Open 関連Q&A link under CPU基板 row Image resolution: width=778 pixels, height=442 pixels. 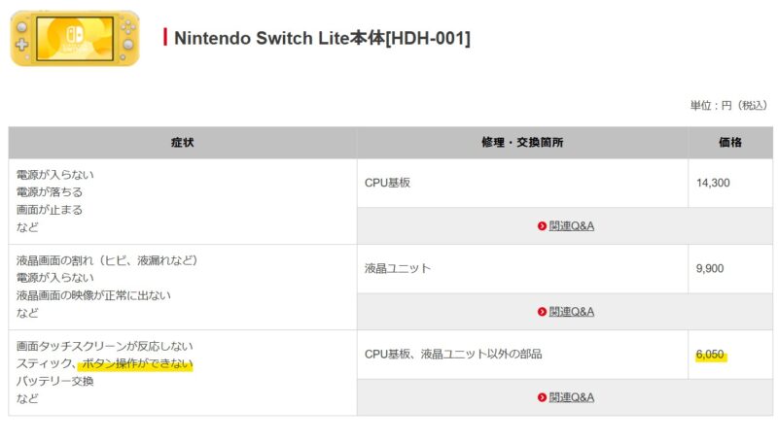click(x=571, y=226)
